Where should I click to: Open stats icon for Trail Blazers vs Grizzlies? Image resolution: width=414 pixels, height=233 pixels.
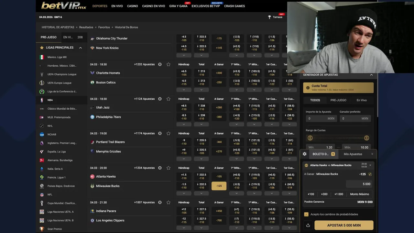click(160, 133)
